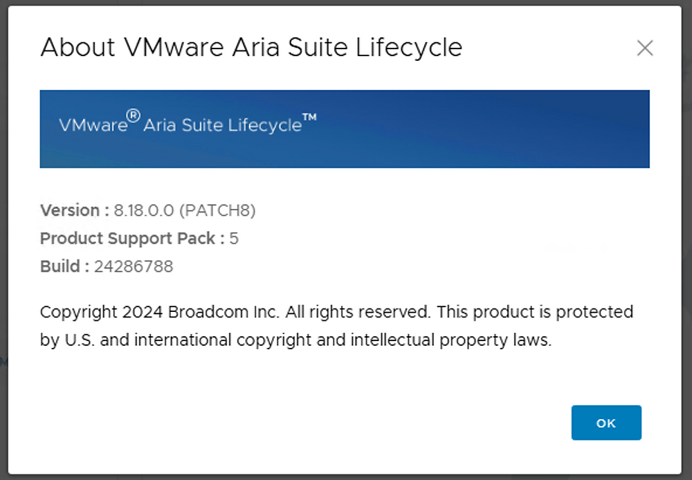Select the Version label
The width and height of the screenshot is (692, 480).
tap(75, 210)
